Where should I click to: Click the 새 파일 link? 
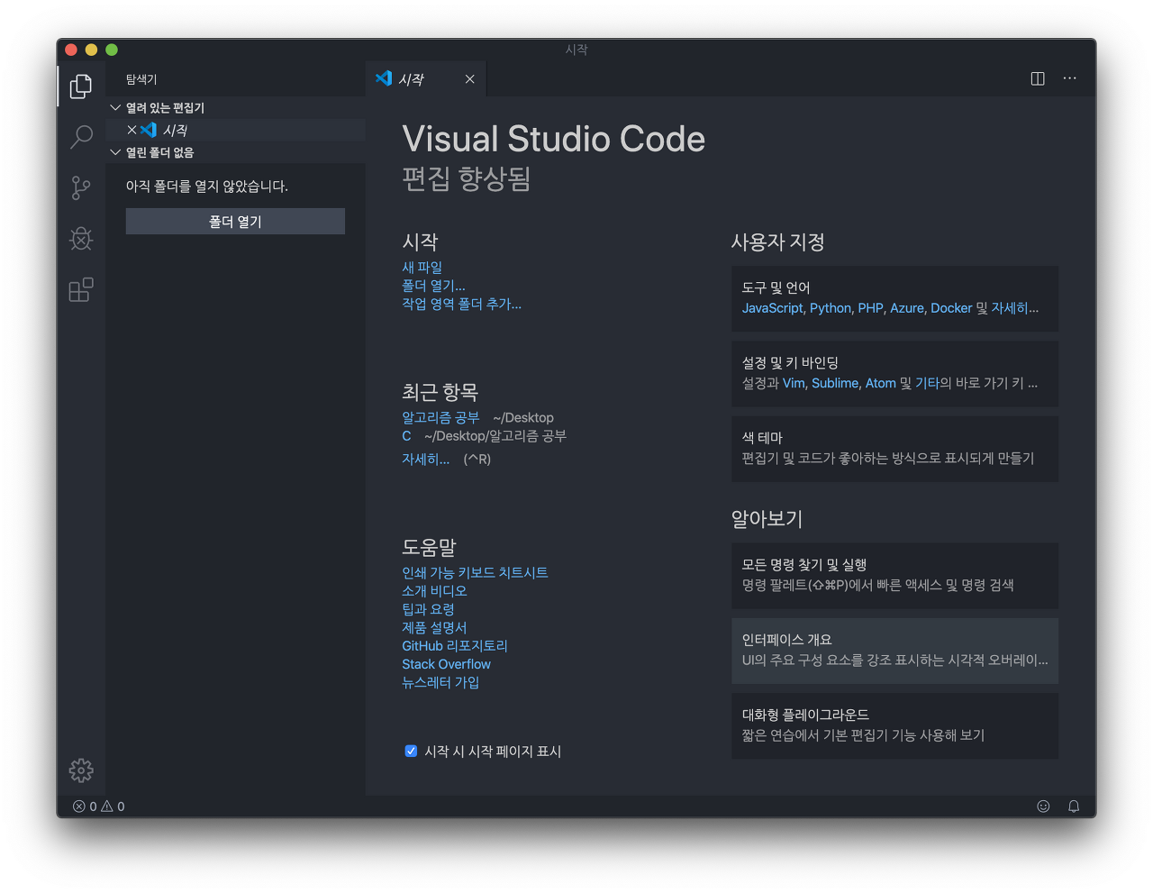pyautogui.click(x=422, y=268)
